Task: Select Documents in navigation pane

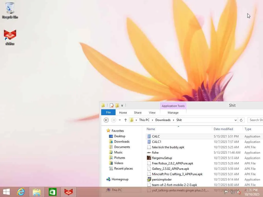Action: (x=122, y=147)
